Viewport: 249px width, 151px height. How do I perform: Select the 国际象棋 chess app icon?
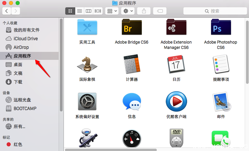pyautogui.click(x=87, y=65)
